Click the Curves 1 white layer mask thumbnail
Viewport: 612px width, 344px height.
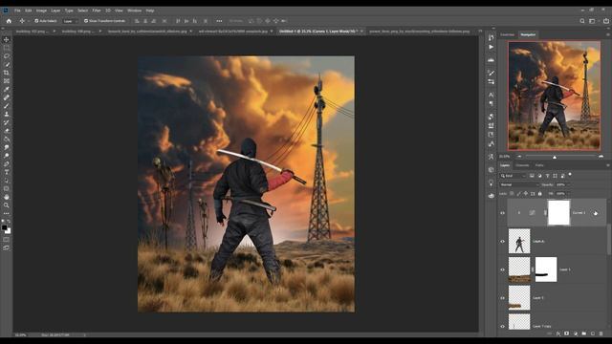(x=558, y=212)
